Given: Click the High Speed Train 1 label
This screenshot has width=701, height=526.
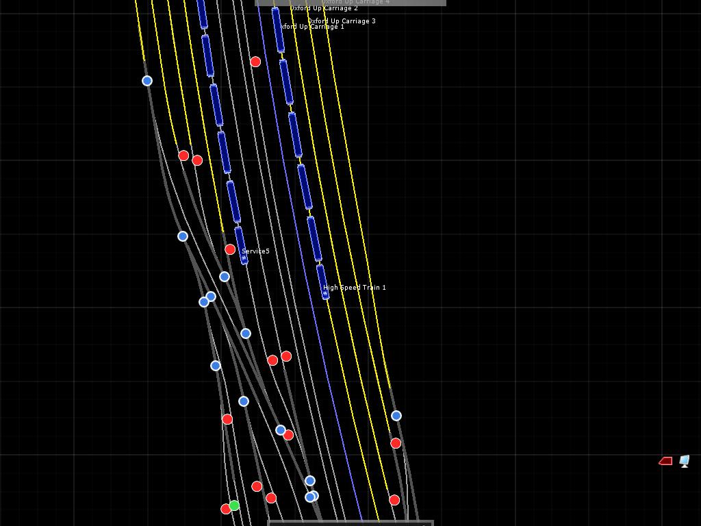Looking at the screenshot, I should [355, 287].
